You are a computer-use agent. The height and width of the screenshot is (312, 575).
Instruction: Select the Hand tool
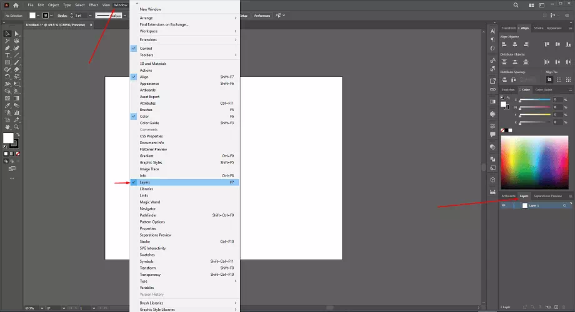click(x=7, y=127)
